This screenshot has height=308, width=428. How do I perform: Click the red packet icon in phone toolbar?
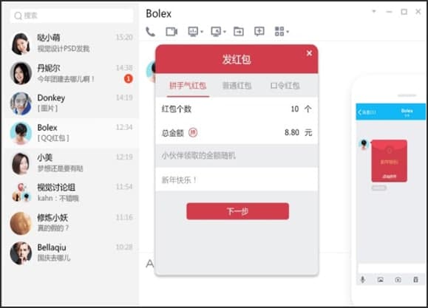(x=415, y=280)
